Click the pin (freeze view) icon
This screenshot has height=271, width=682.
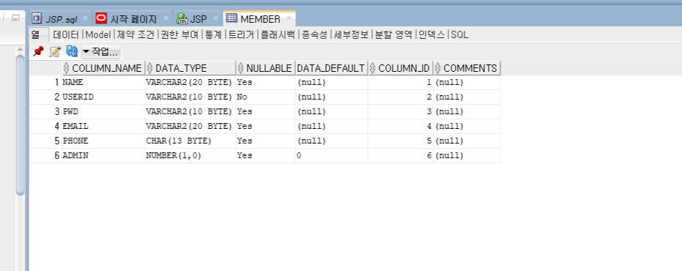tap(38, 52)
